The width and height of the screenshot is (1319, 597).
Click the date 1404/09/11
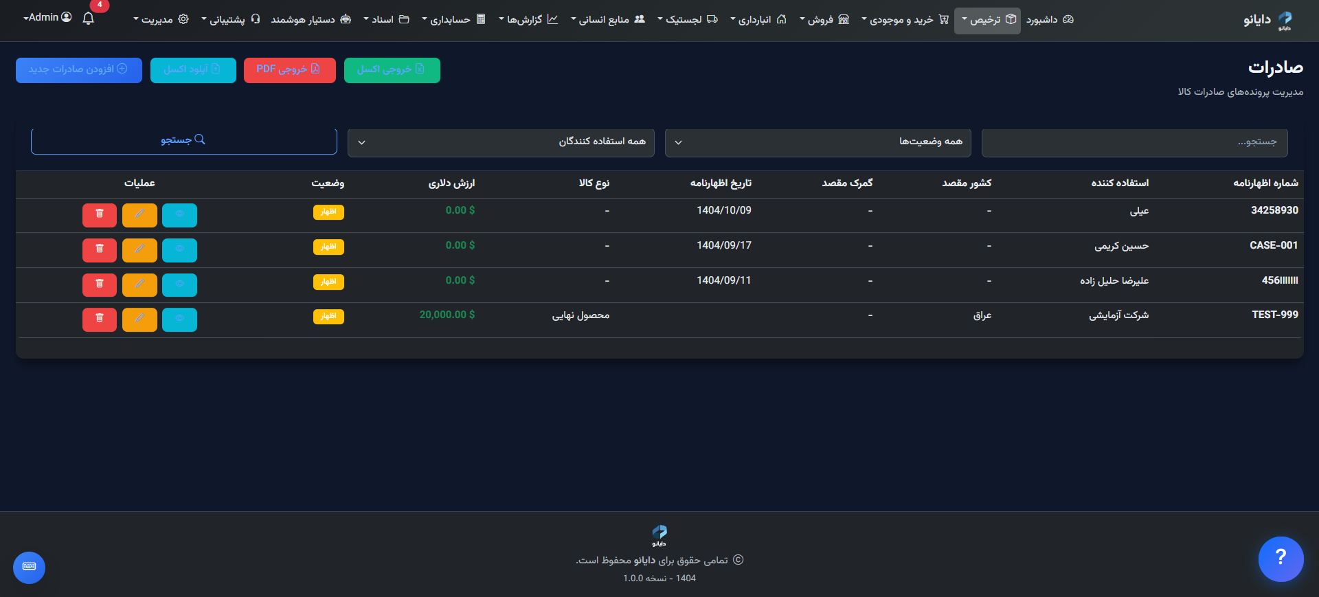(724, 280)
